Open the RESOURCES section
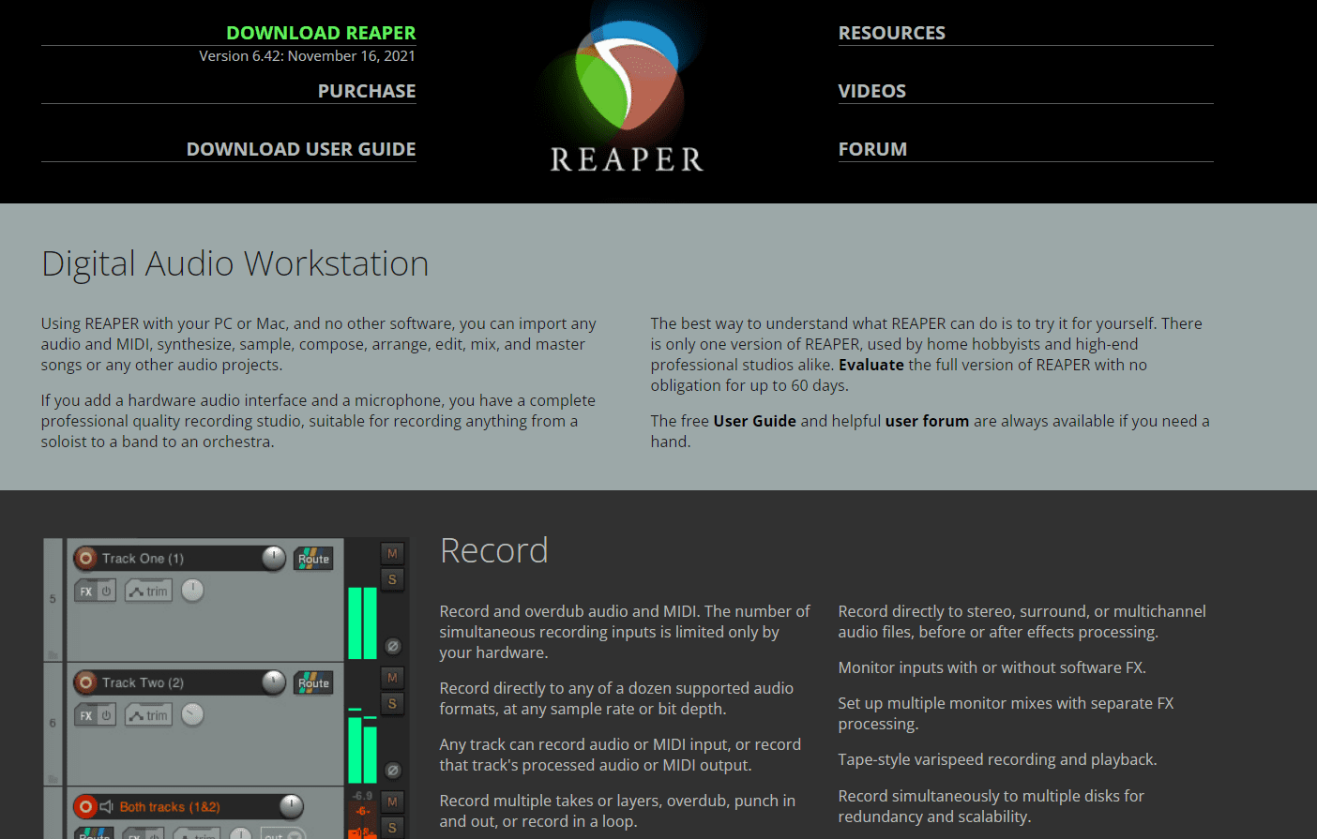Screen dimensions: 1317x839 coord(892,32)
